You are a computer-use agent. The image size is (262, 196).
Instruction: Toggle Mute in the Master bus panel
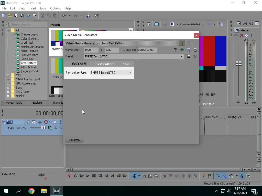tap(246, 35)
